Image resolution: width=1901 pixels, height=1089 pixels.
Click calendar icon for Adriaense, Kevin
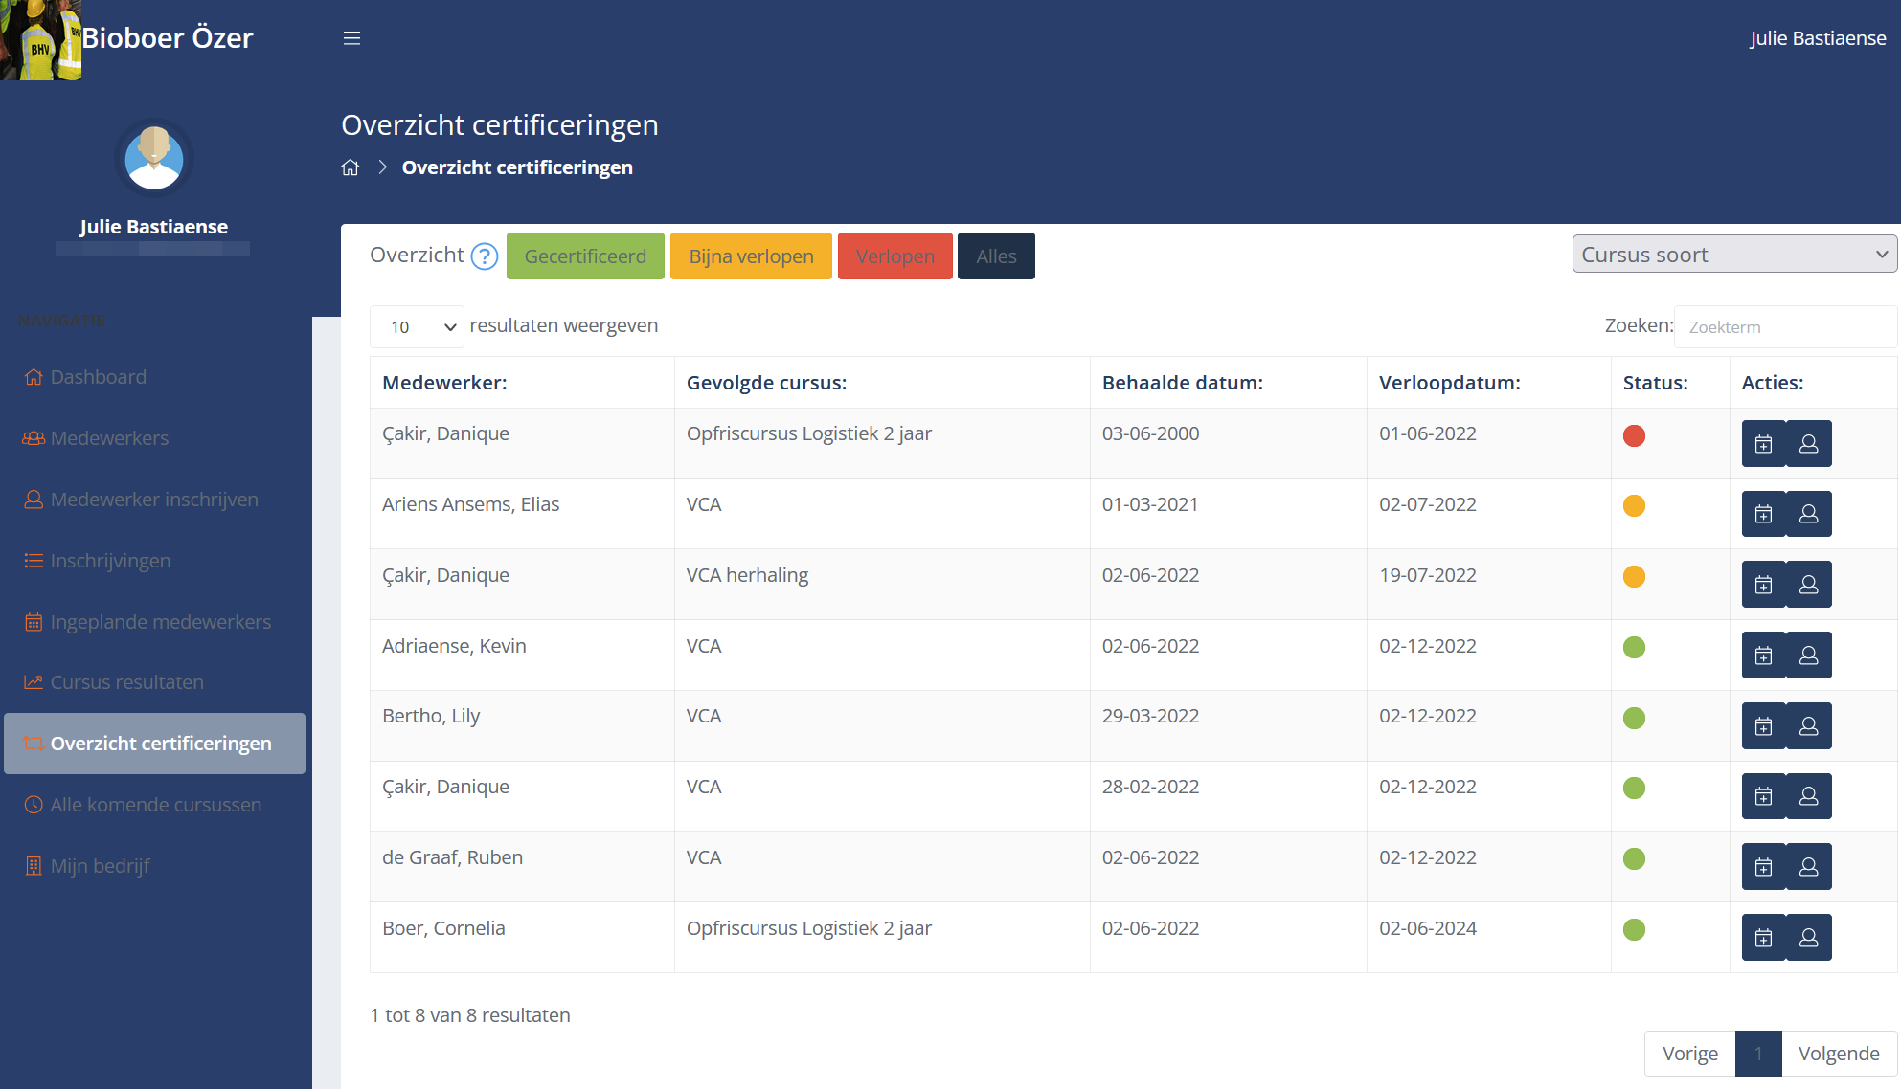coord(1763,656)
